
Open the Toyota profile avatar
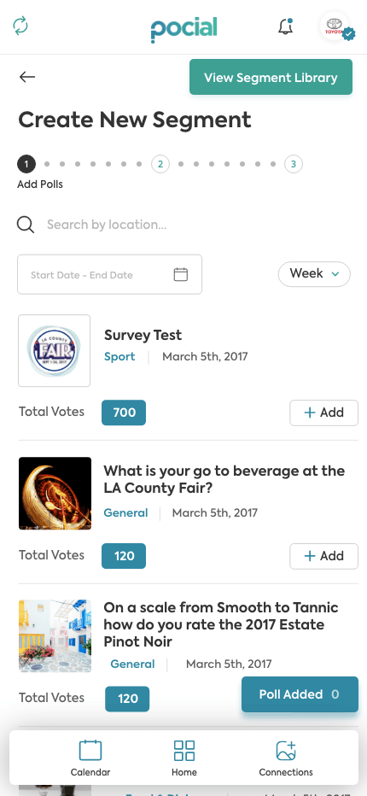[335, 27]
